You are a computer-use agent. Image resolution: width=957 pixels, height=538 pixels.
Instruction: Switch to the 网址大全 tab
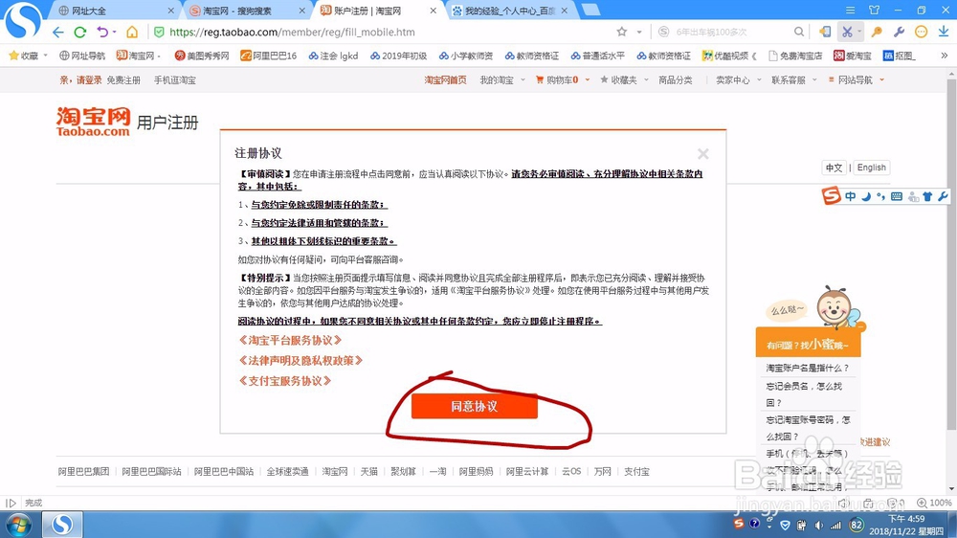116,11
